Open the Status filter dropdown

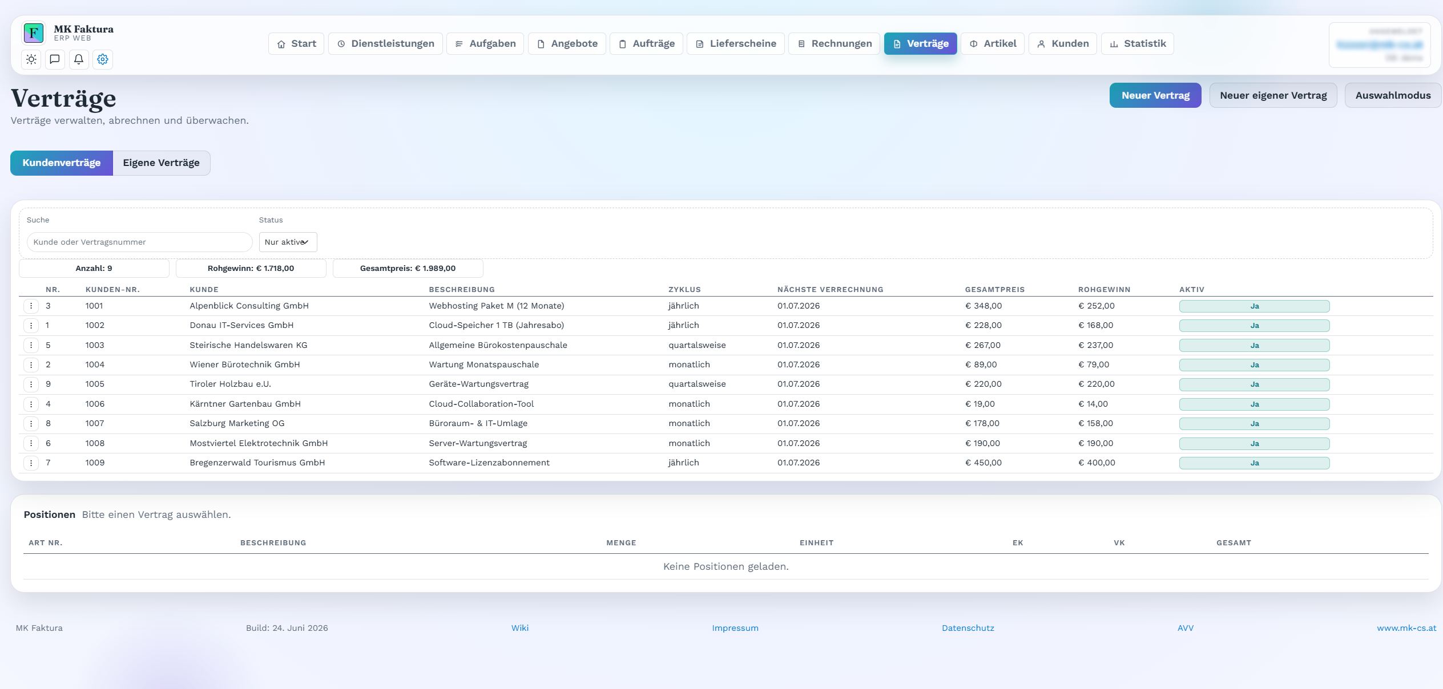click(x=288, y=242)
